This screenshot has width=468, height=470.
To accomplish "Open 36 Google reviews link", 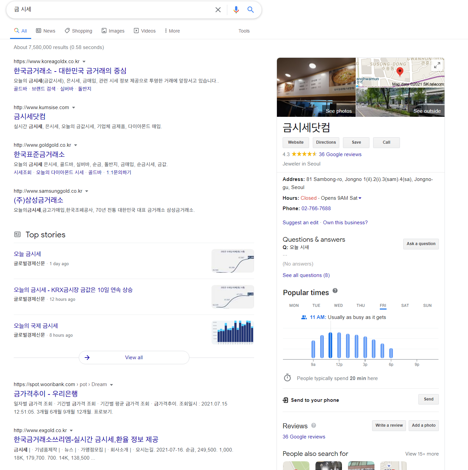I will click(340, 154).
